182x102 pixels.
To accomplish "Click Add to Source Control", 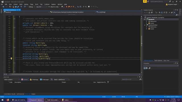I will click(x=173, y=97).
